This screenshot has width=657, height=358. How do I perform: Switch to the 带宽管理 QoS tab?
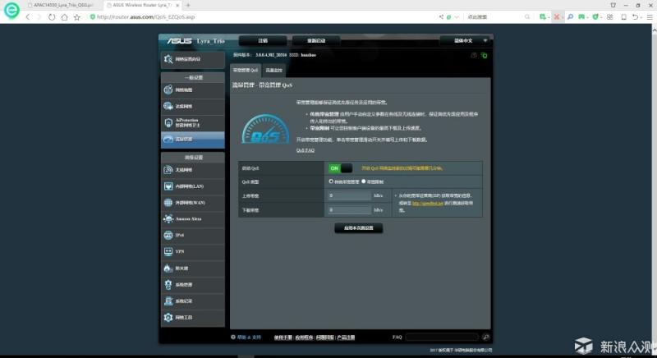[245, 70]
